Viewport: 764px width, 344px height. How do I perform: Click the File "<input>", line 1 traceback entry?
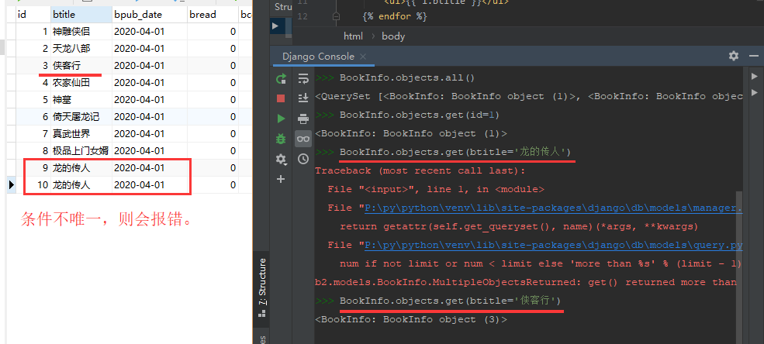(436, 189)
